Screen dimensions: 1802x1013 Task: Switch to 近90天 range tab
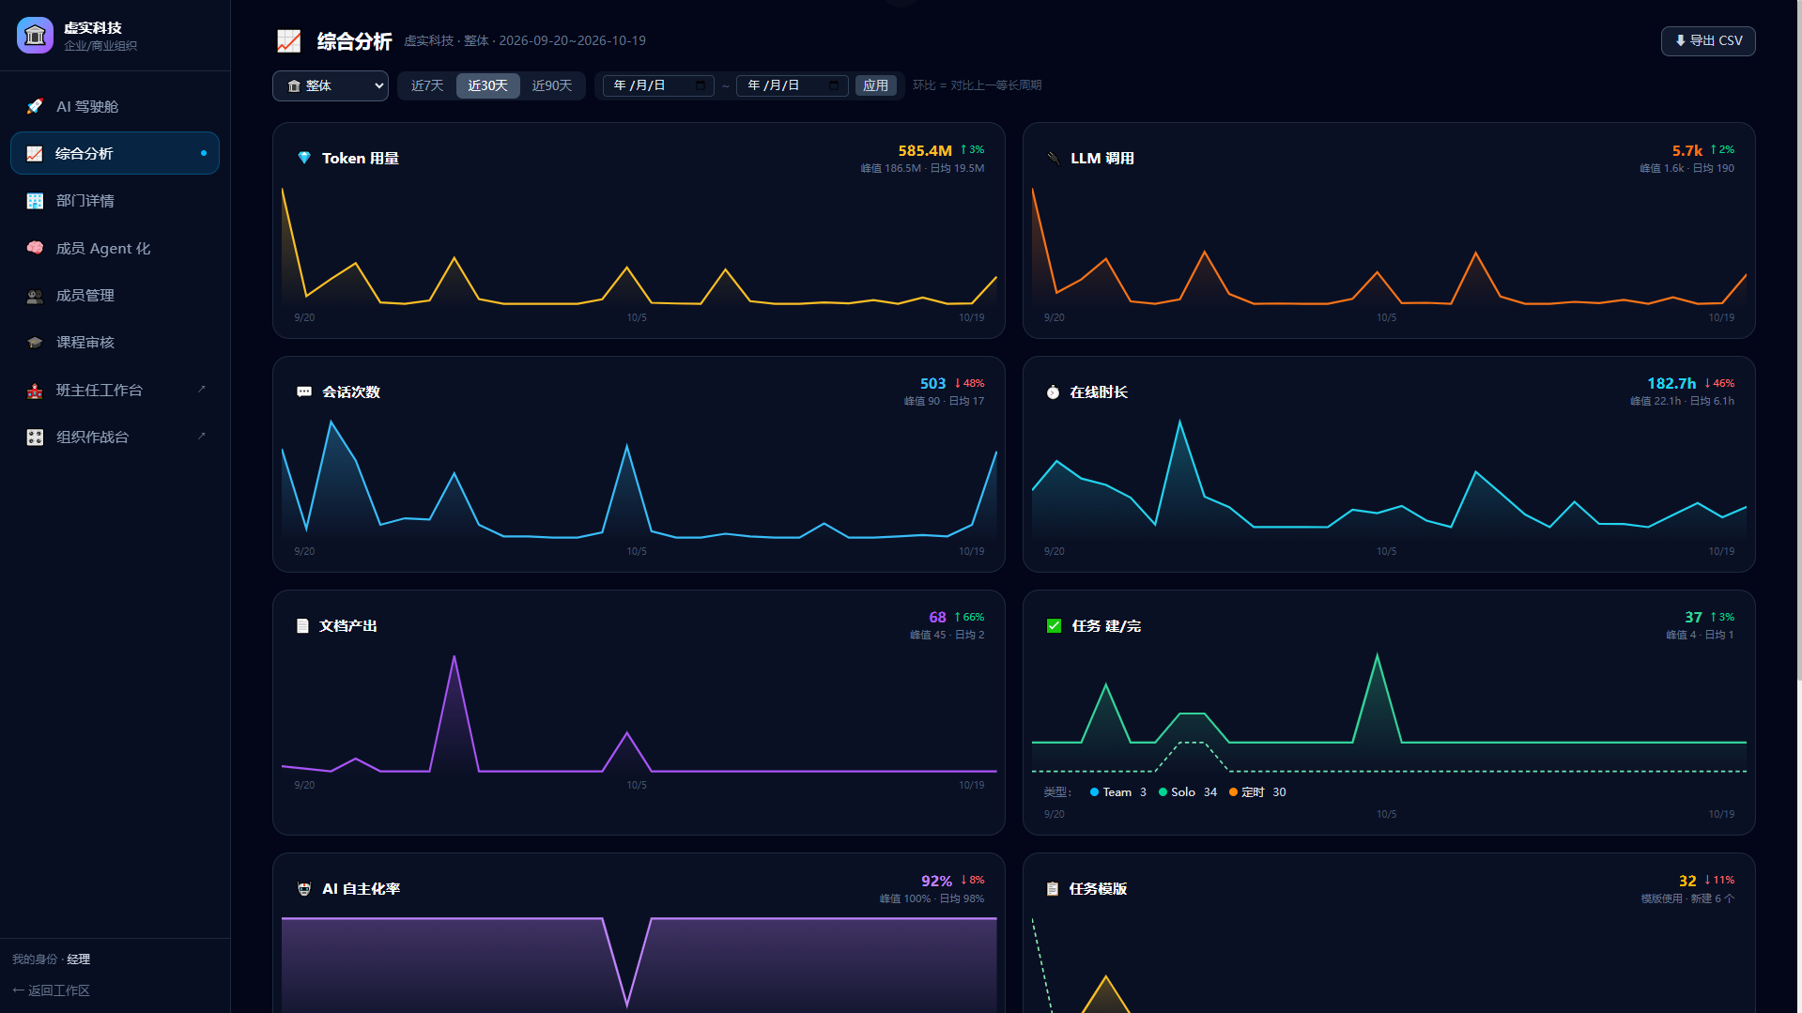pos(552,85)
